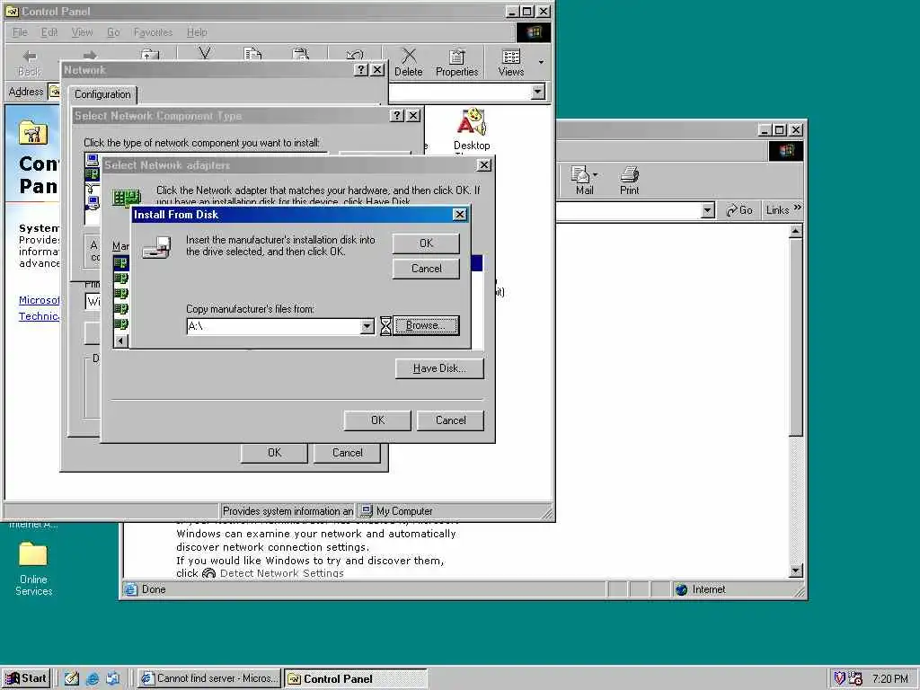Image resolution: width=920 pixels, height=690 pixels.
Task: Click Cancel in Select Network adapters dialog
Action: pos(451,420)
